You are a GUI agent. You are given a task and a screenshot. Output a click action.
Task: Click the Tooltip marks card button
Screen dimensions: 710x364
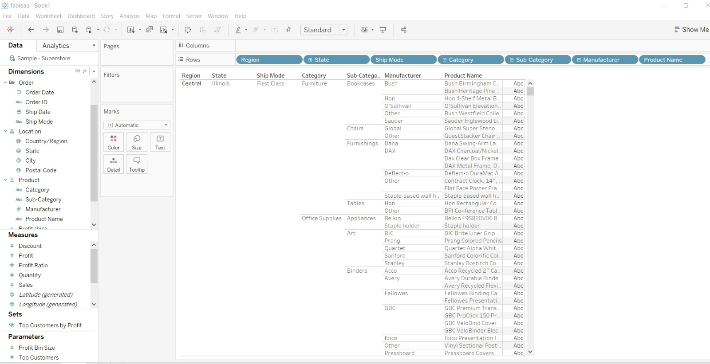click(137, 164)
